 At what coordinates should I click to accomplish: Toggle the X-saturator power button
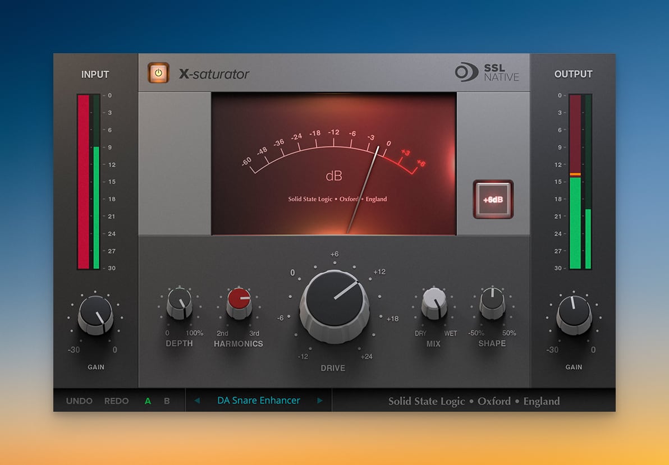tap(158, 73)
